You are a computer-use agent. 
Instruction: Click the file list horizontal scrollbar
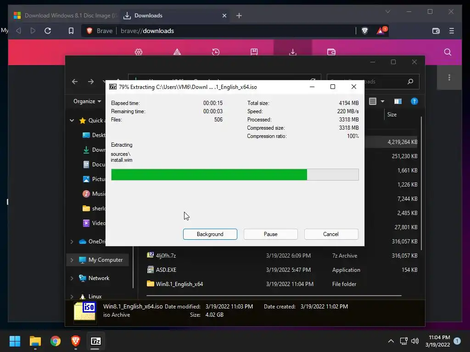pos(274,296)
